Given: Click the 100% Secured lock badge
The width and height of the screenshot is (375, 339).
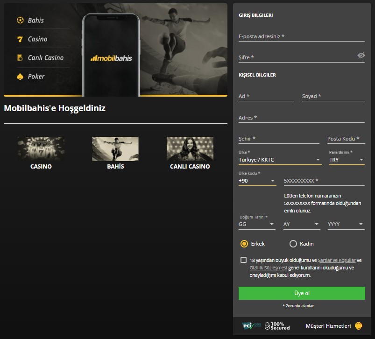Looking at the screenshot, I should [277, 326].
